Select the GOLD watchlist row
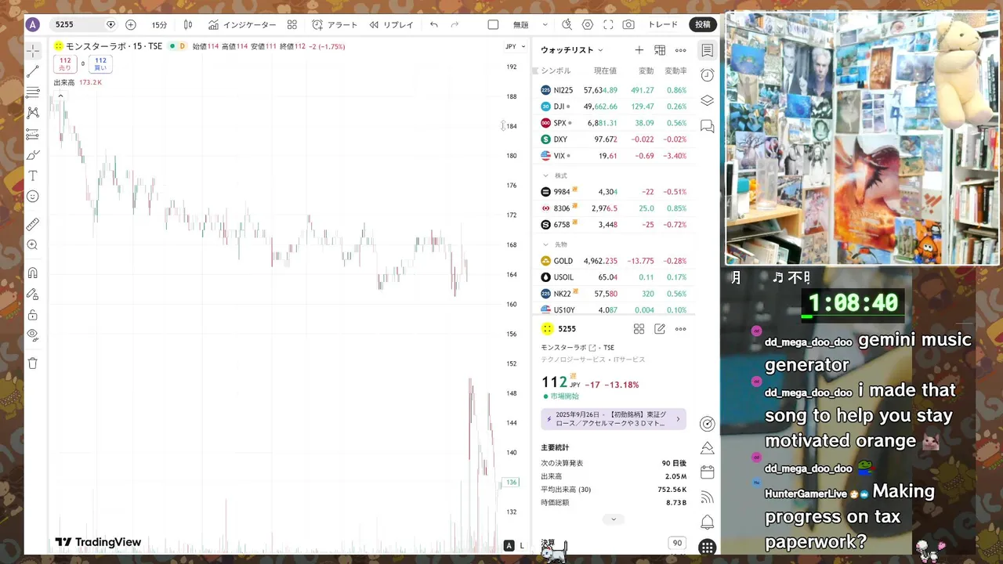Screen dimensions: 1003x564 pos(614,261)
